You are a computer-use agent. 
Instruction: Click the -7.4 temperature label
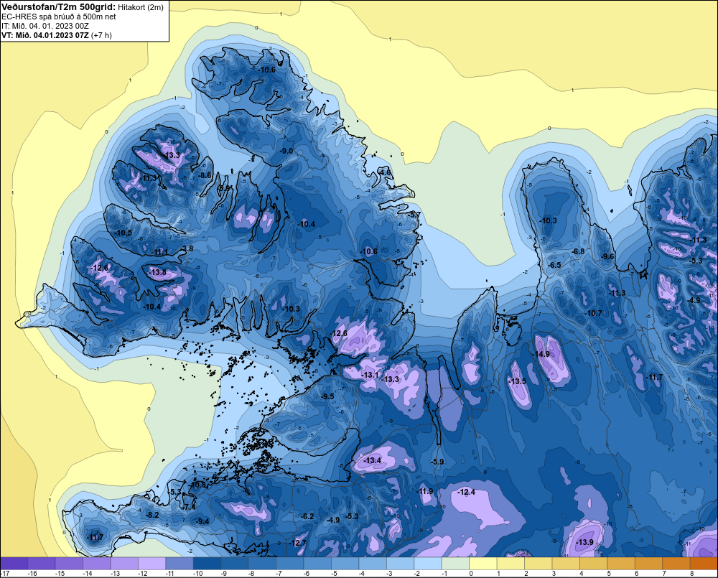[190, 507]
